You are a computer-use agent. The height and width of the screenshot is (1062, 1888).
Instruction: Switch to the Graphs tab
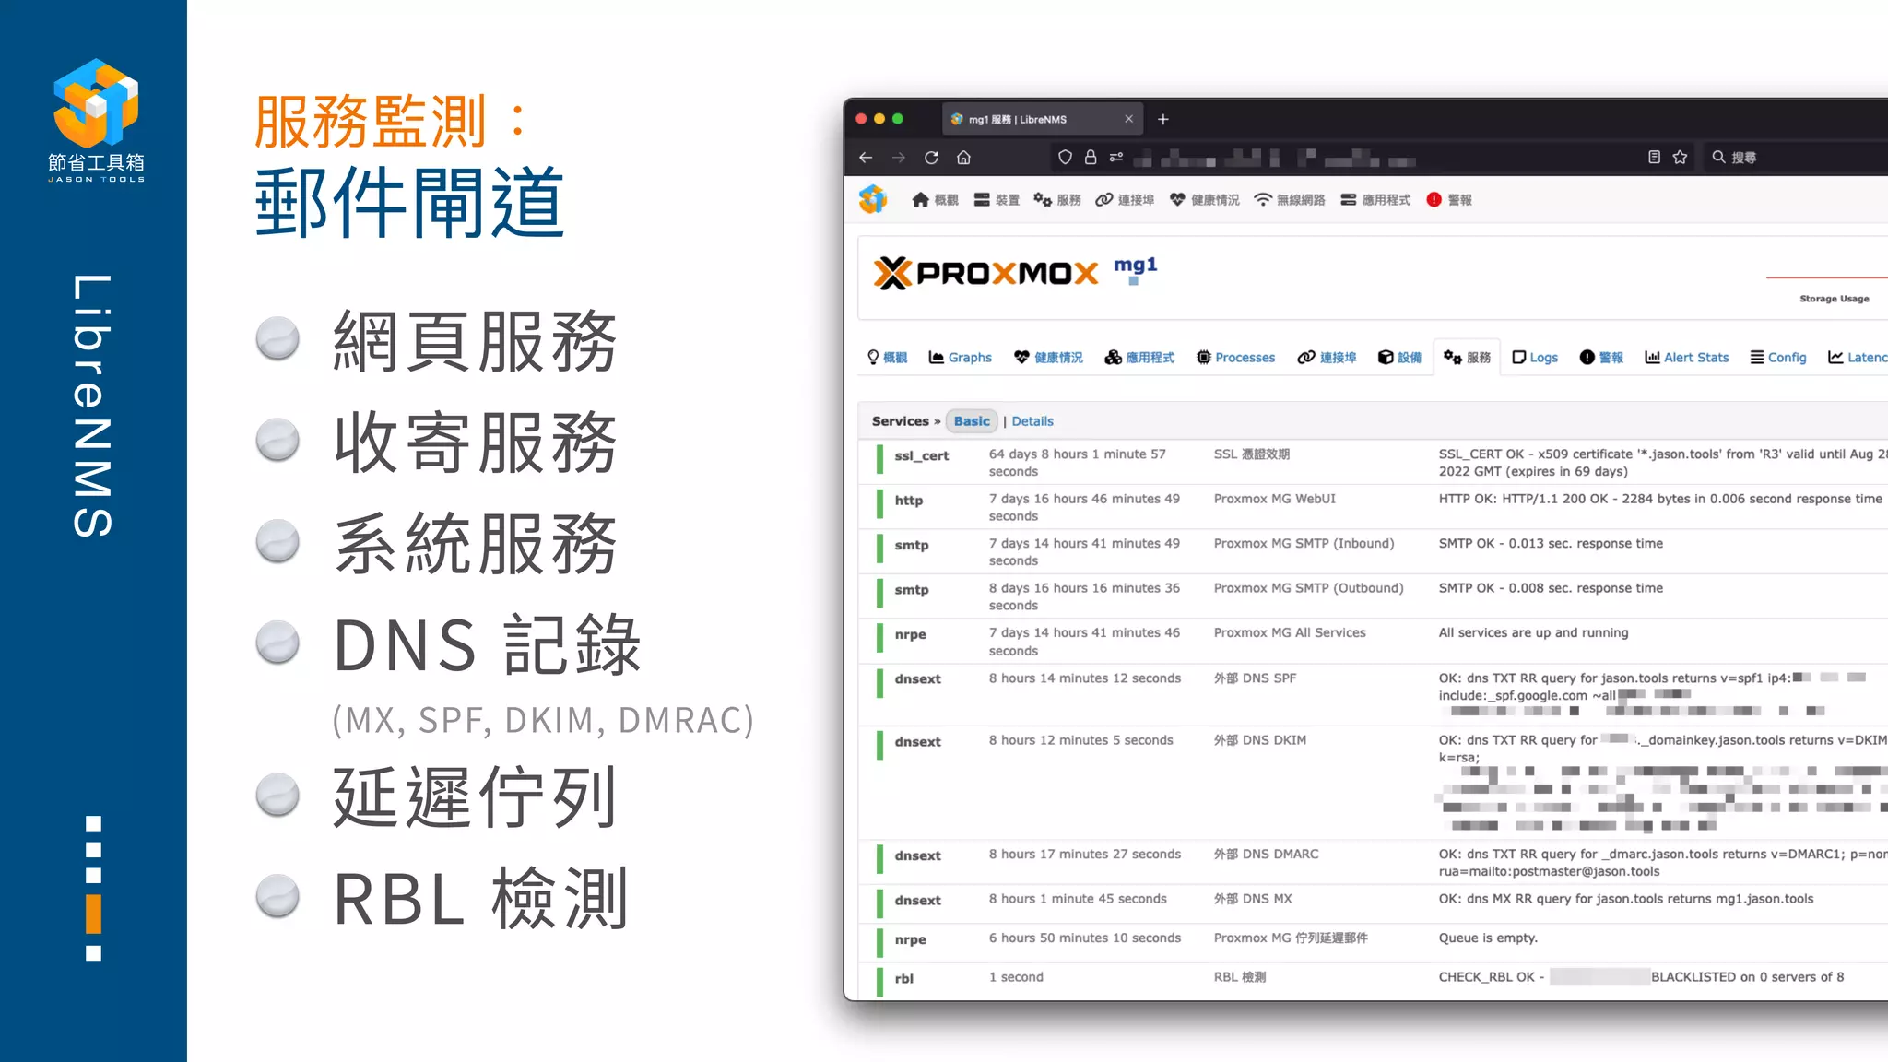coord(960,358)
